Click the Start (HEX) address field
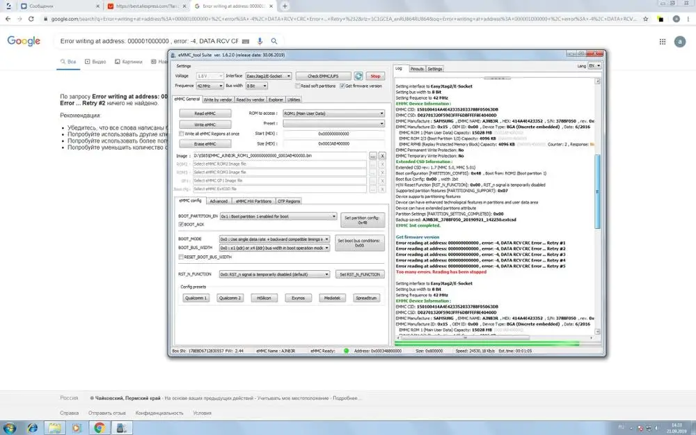This screenshot has width=696, height=435. (x=333, y=133)
